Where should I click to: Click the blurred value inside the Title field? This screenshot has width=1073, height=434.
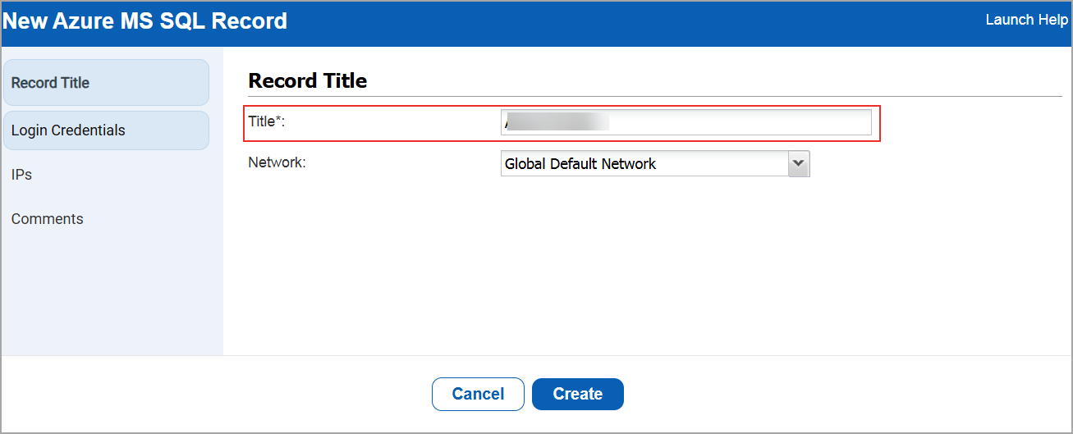point(557,123)
